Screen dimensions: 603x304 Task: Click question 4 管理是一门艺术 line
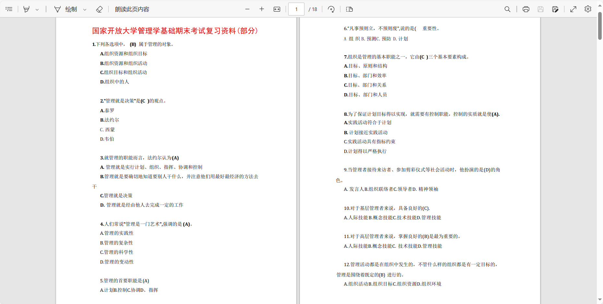(x=147, y=224)
